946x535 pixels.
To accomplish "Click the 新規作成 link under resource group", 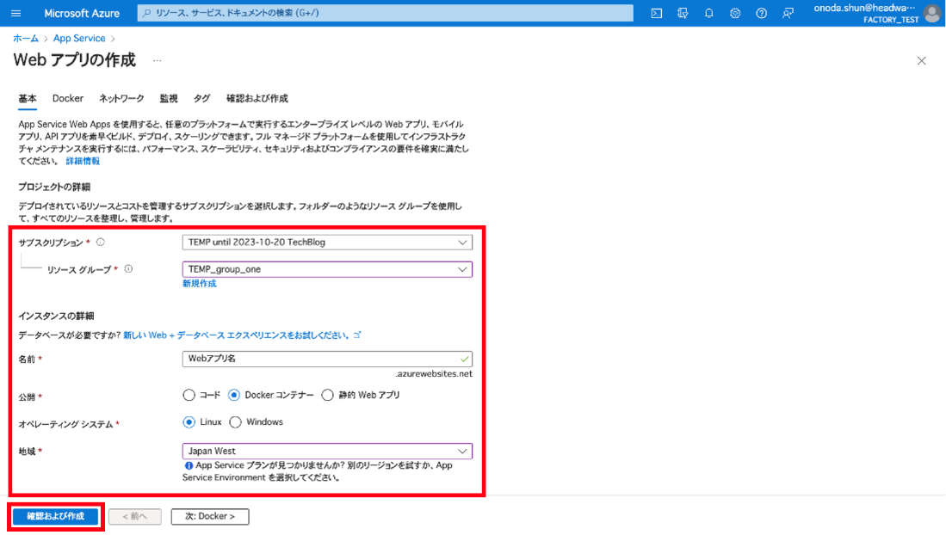I will 199,284.
